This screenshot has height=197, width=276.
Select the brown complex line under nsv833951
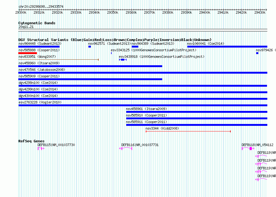[58, 60]
